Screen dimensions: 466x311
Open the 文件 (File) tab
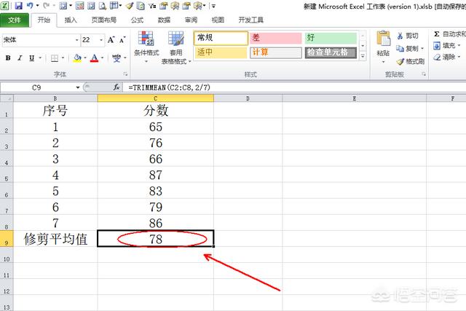(15, 20)
